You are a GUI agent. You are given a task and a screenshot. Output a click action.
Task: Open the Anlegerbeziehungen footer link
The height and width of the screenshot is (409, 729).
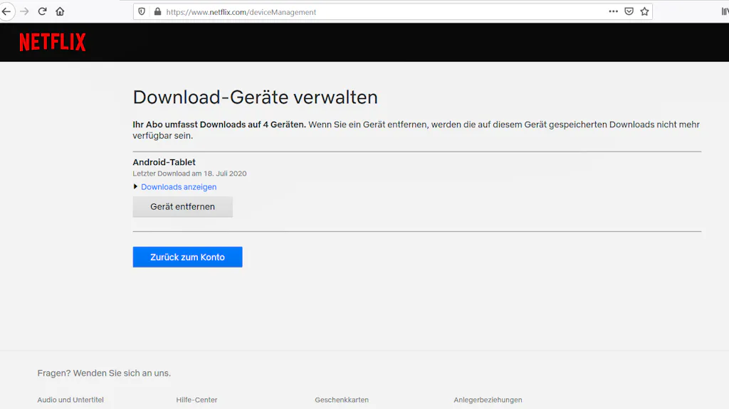pyautogui.click(x=488, y=400)
